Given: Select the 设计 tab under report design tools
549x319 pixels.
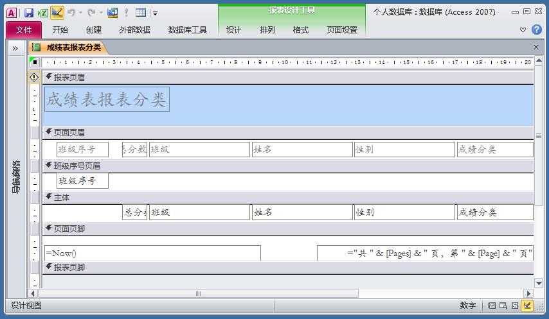Looking at the screenshot, I should pos(233,30).
